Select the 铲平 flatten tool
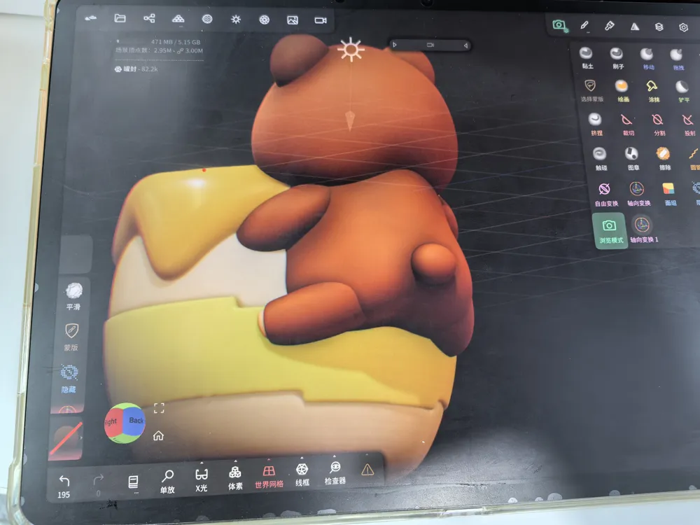 coord(682,92)
